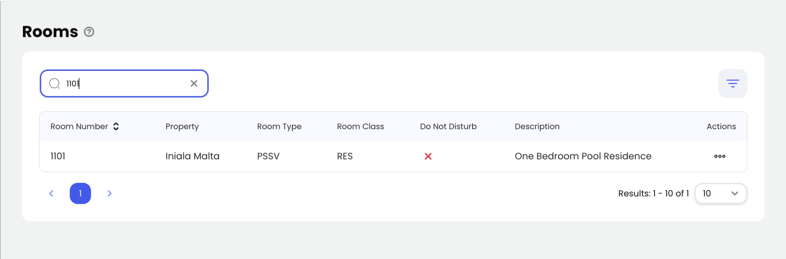
Task: Click the Description column header
Action: pos(537,126)
